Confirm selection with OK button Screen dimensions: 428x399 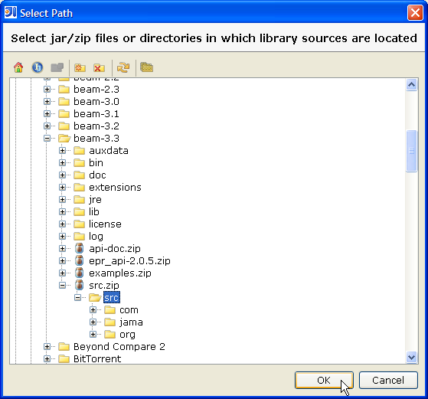pyautogui.click(x=324, y=380)
